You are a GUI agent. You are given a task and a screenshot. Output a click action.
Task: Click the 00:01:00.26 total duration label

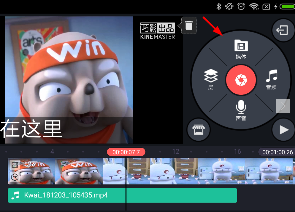pos(277,152)
